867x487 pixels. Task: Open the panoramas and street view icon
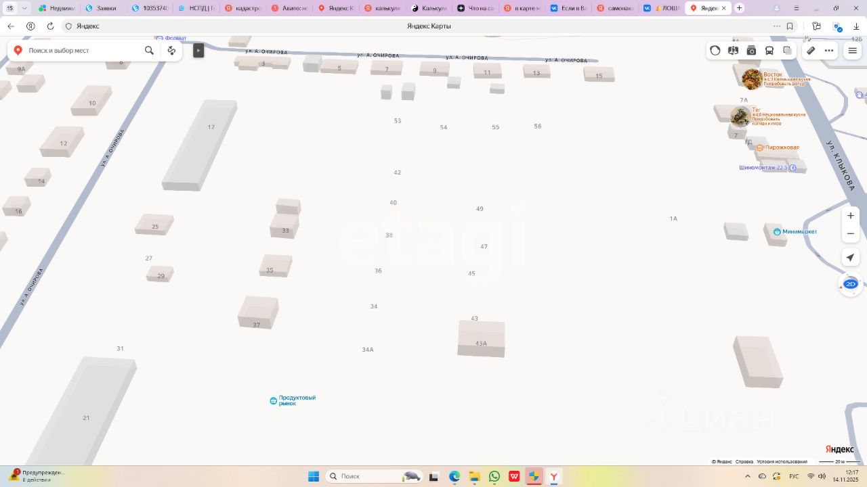pyautogui.click(x=733, y=50)
